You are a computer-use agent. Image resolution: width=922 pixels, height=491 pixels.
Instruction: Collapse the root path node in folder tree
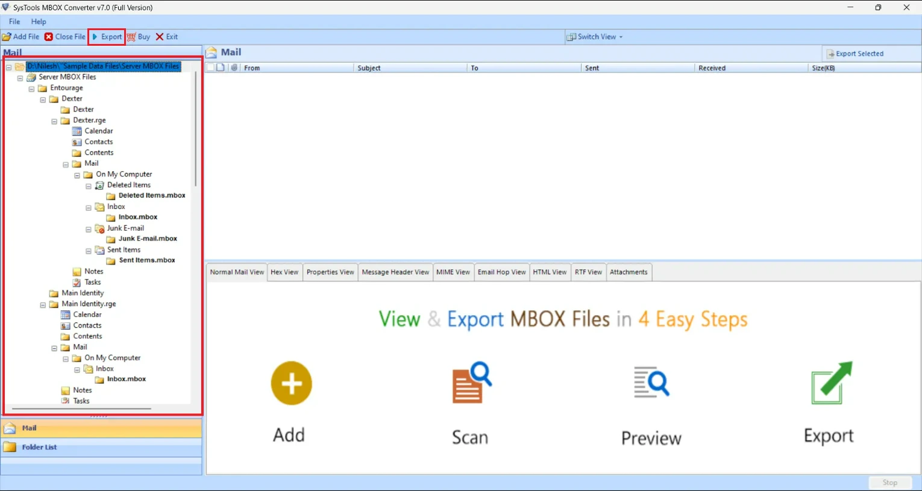[x=8, y=67]
